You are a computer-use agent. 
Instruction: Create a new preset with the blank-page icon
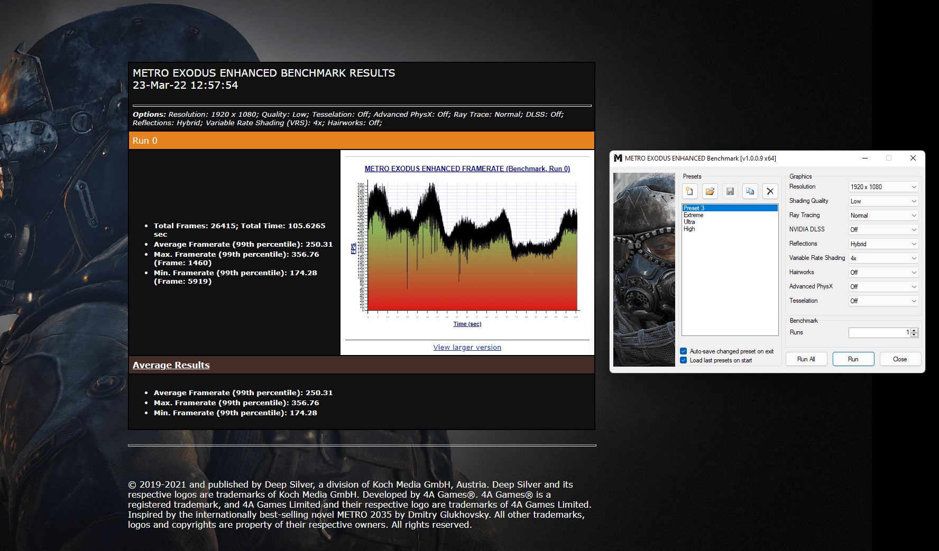pos(689,191)
